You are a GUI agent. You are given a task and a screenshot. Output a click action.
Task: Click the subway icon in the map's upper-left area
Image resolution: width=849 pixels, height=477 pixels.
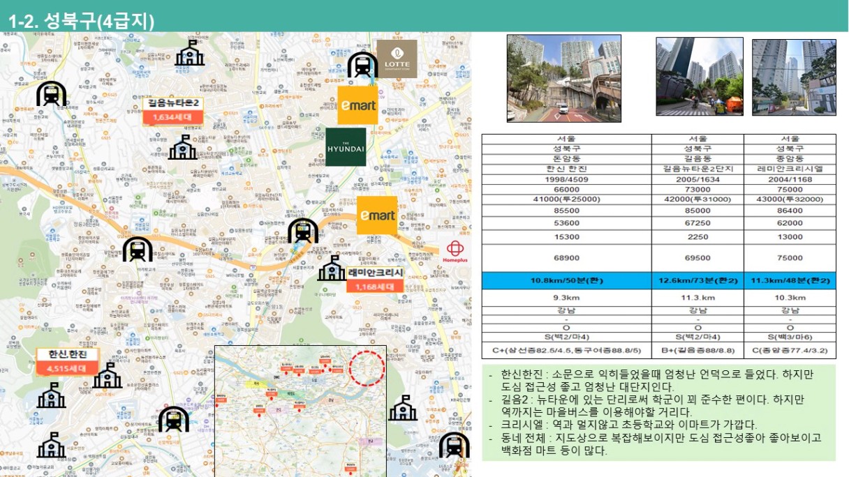(51, 93)
